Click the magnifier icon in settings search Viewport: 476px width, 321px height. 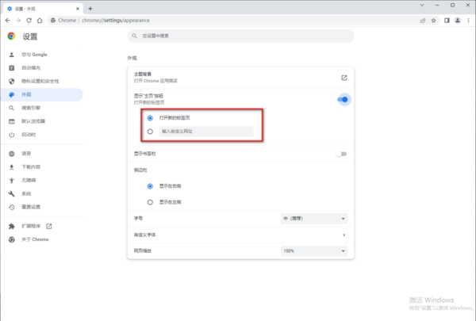(x=135, y=36)
